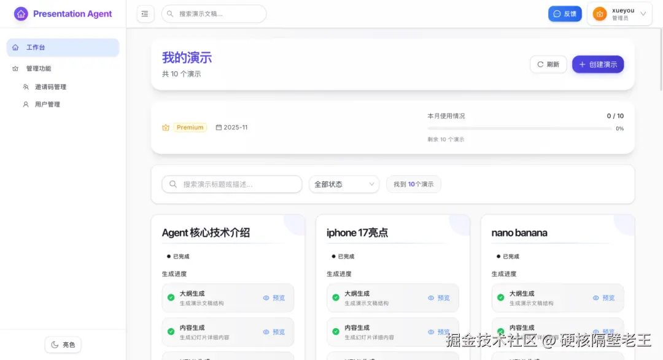Click the 剩余 10 个演示 text

446,139
